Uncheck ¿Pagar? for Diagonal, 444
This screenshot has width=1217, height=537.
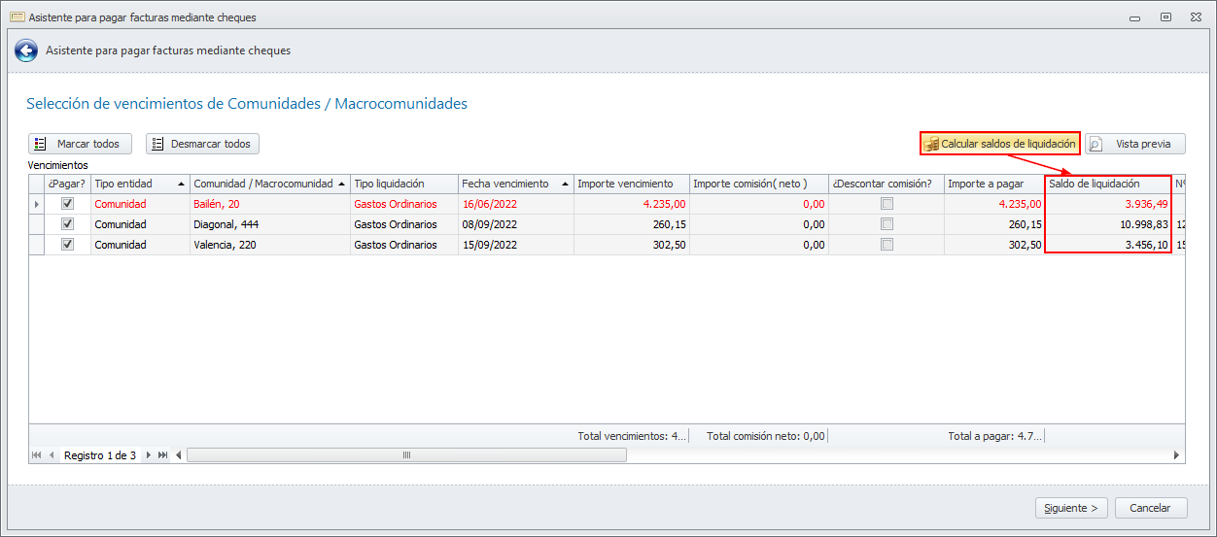pos(67,224)
